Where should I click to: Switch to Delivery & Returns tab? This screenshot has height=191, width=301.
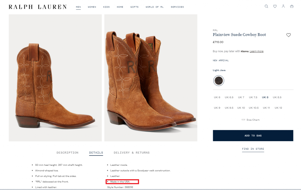(132, 153)
